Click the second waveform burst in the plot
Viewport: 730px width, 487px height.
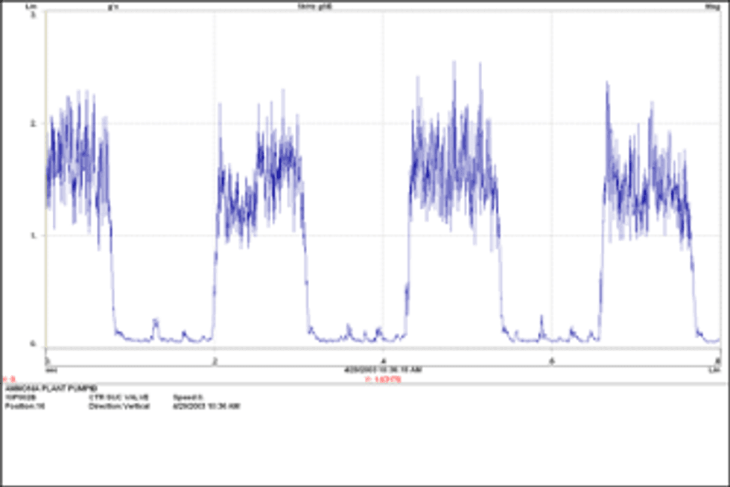(x=261, y=186)
